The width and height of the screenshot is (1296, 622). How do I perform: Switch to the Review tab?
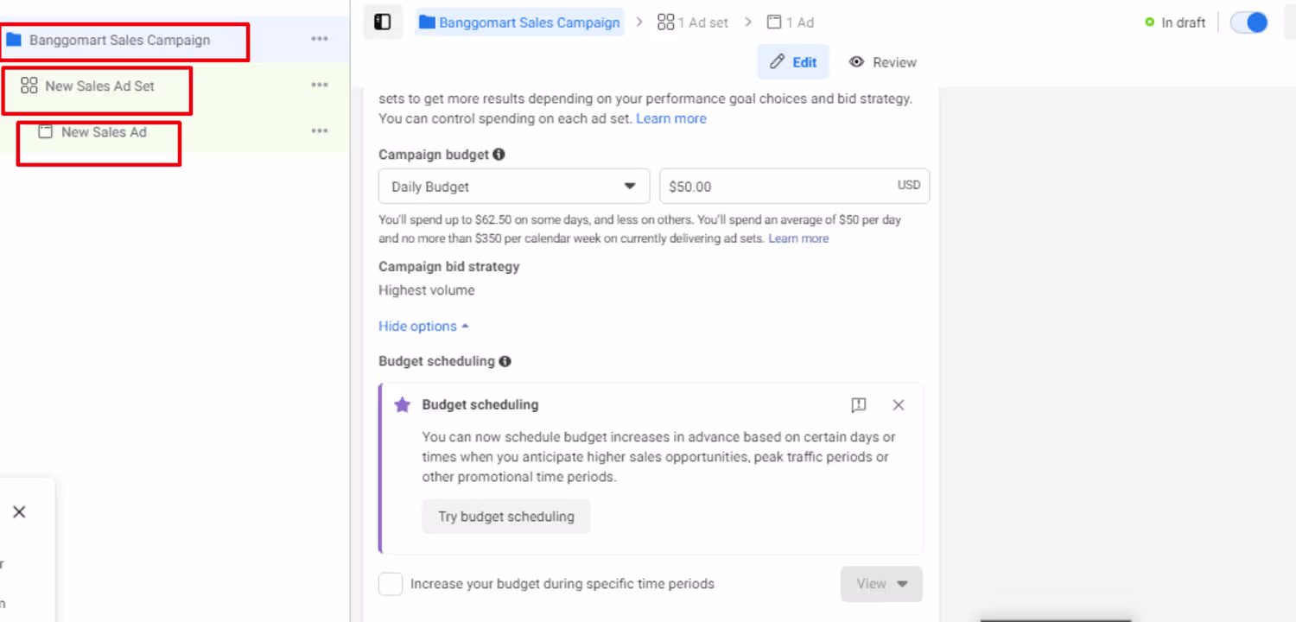point(882,62)
